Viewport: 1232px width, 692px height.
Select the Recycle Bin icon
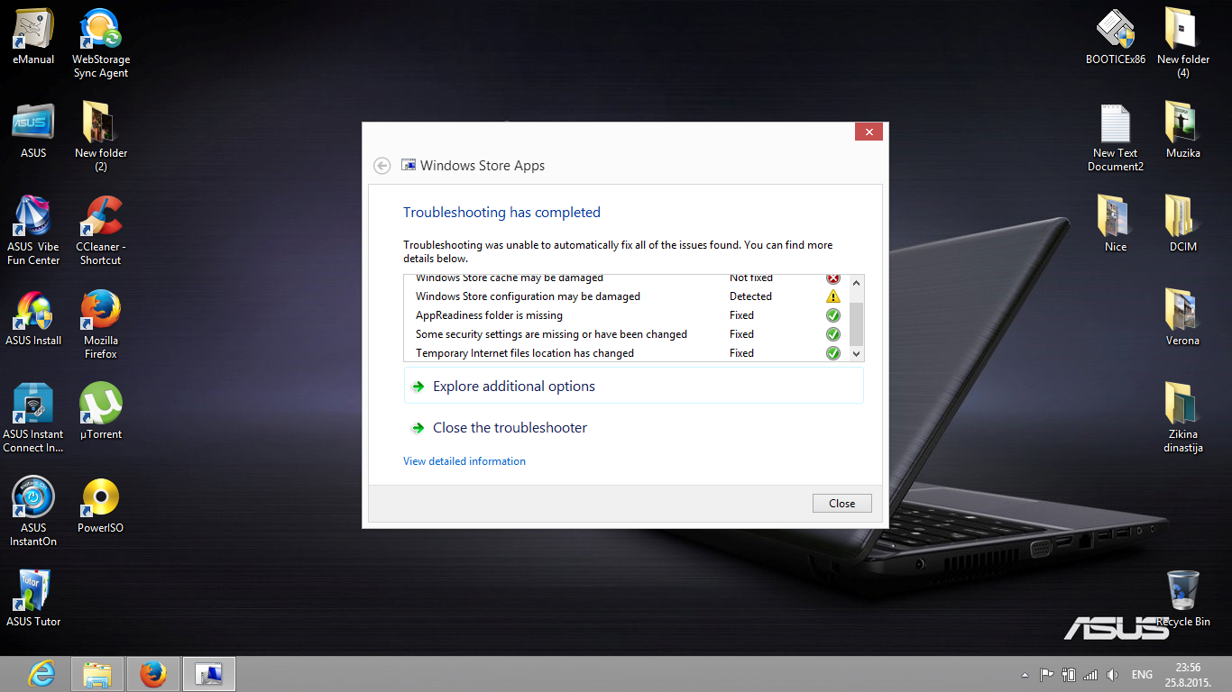point(1183,599)
